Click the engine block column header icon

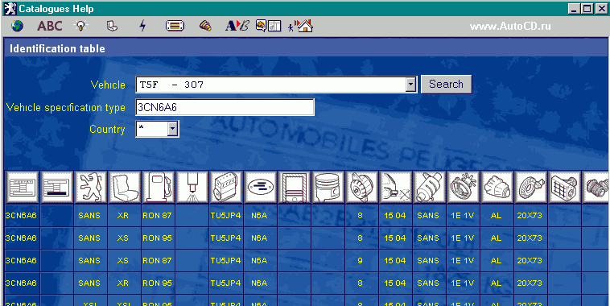click(226, 188)
